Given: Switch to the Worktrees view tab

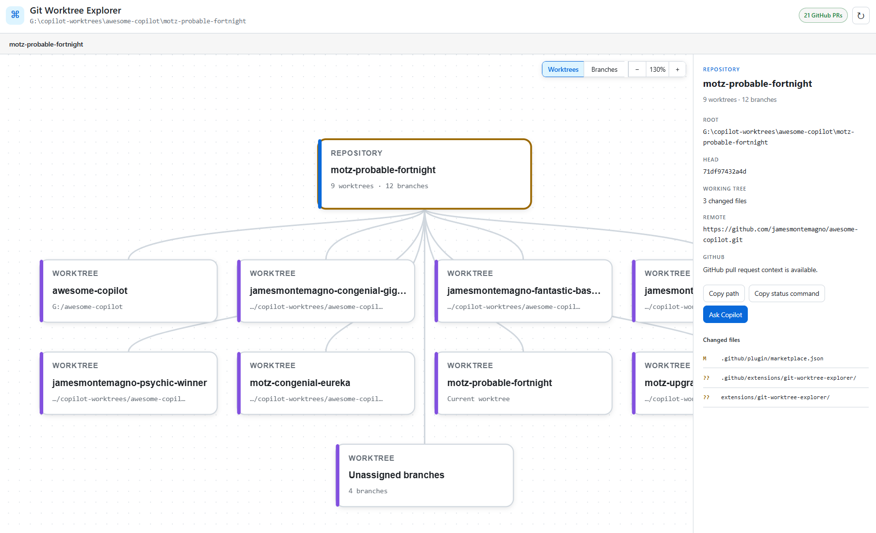Looking at the screenshot, I should pyautogui.click(x=563, y=69).
